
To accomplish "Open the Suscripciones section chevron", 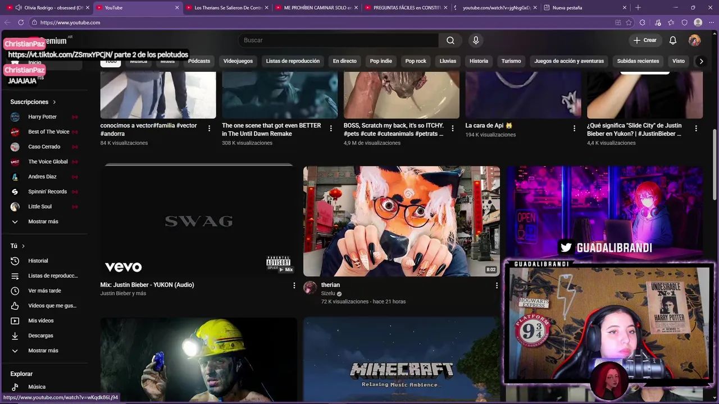I will pos(54,102).
